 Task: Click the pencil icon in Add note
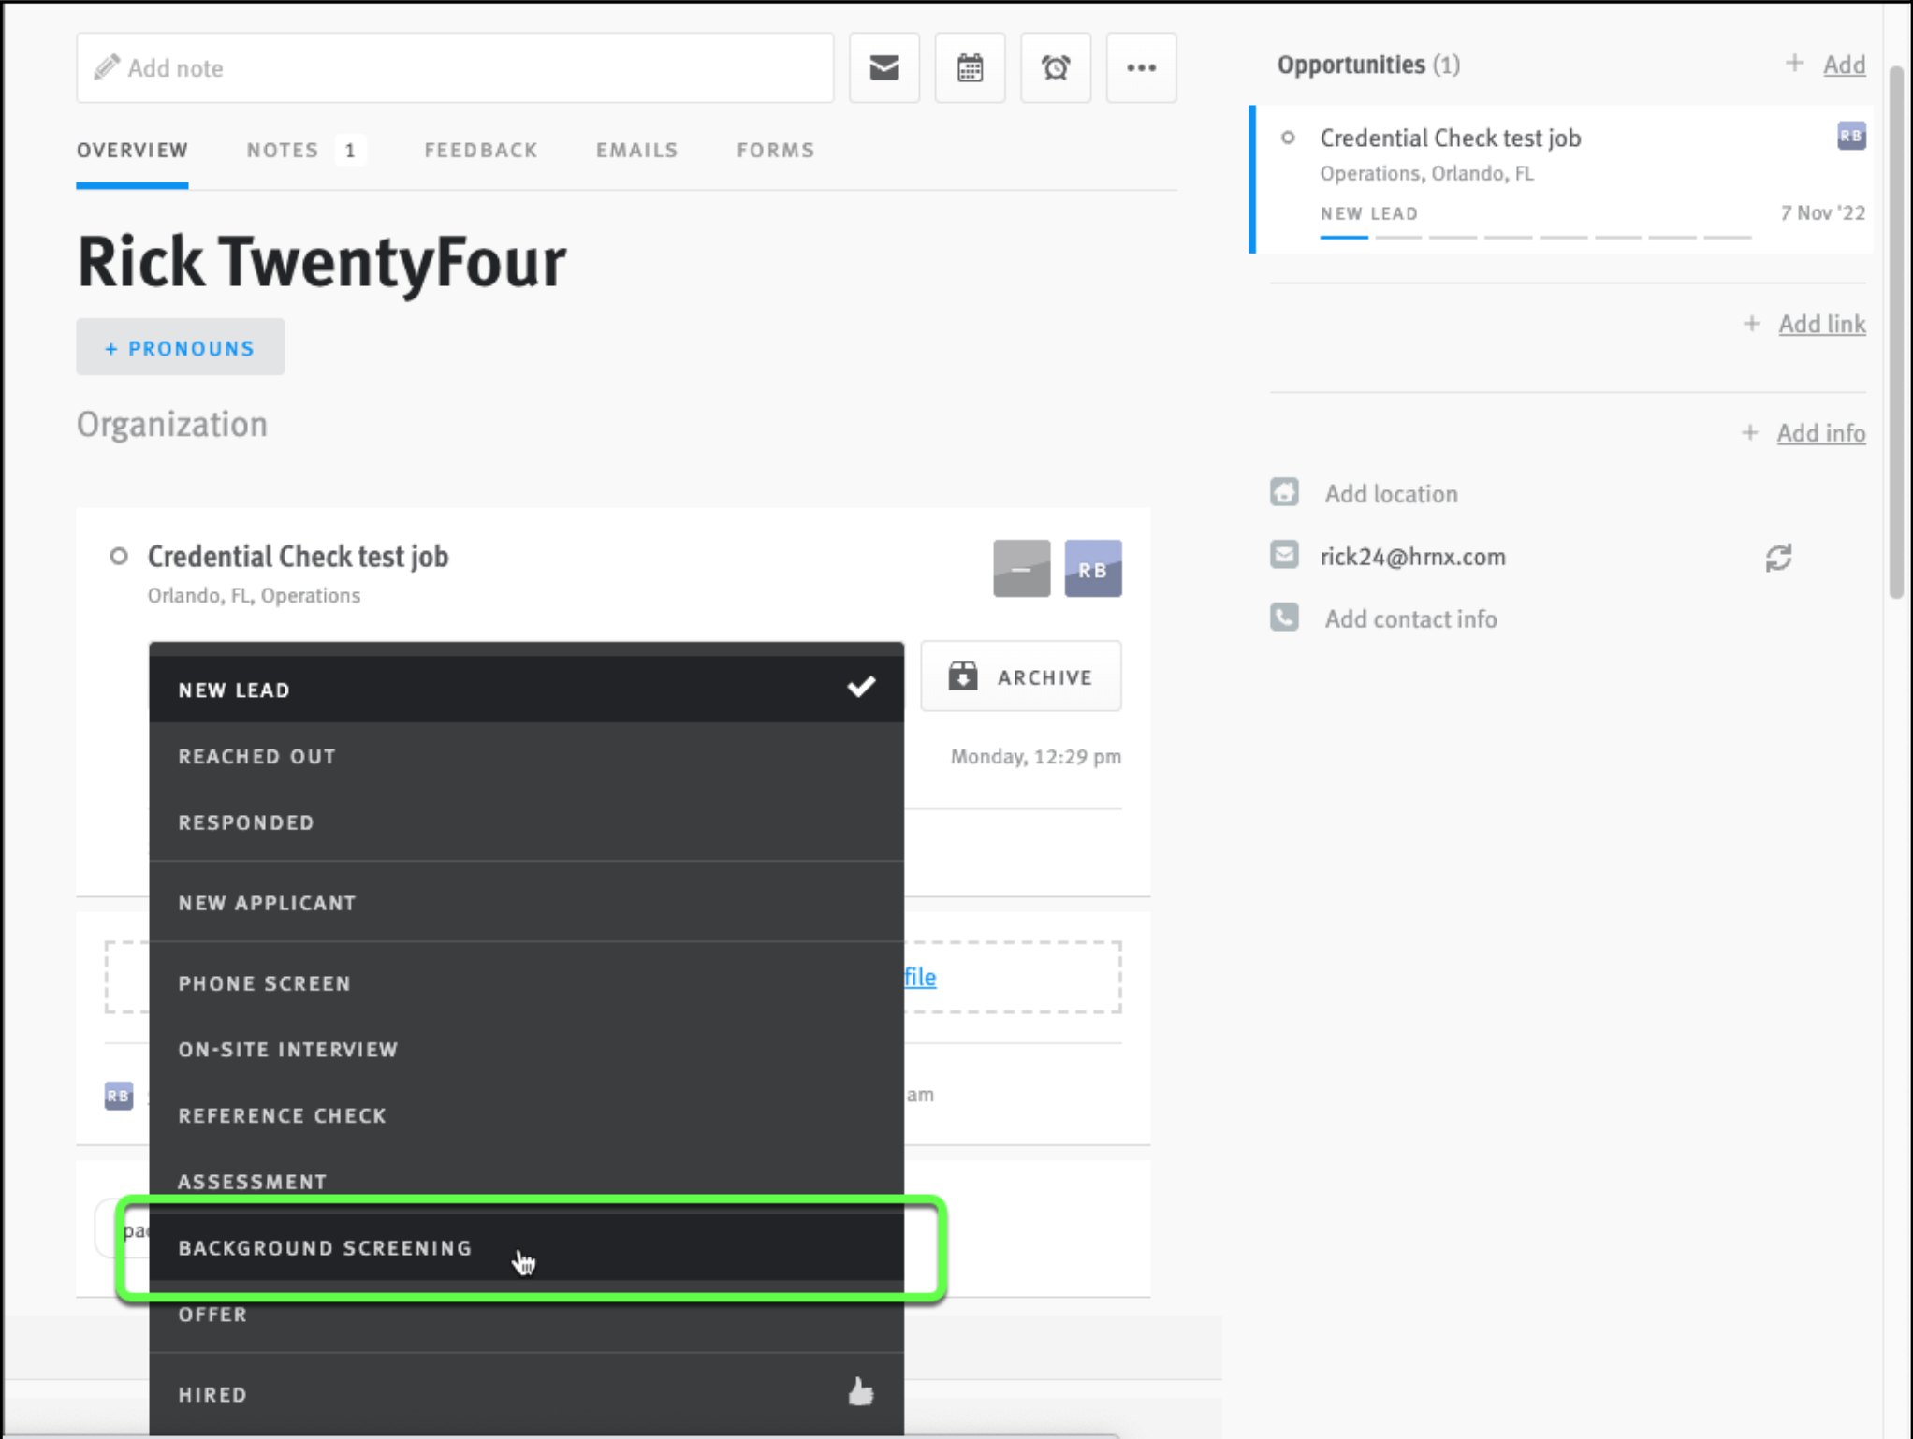tap(107, 67)
